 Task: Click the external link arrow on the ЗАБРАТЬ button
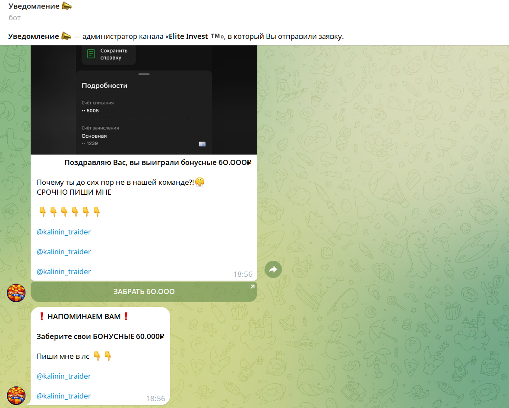coord(252,287)
